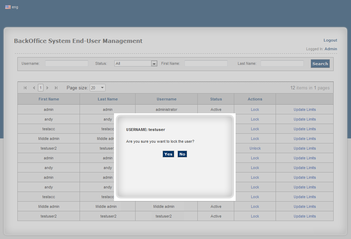Go to previous page arrow icon
Viewport: 351px width, 239px height.
click(34, 88)
